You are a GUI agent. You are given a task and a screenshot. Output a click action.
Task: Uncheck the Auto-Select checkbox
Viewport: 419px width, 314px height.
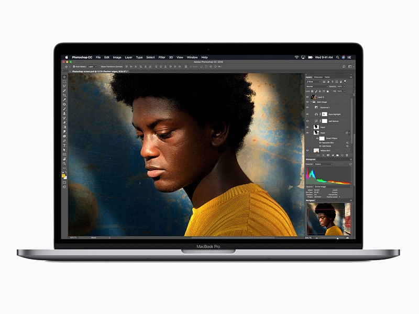pyautogui.click(x=74, y=67)
